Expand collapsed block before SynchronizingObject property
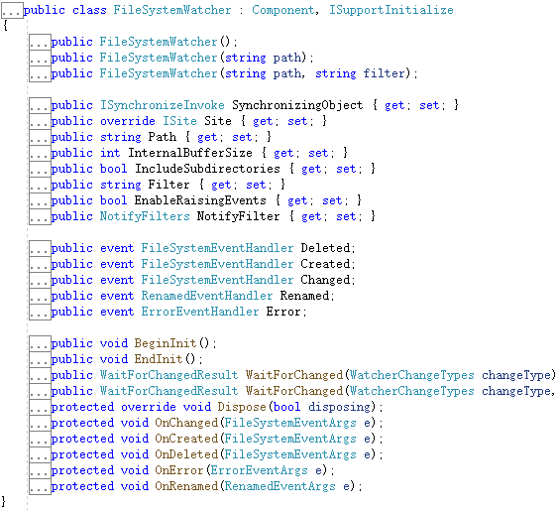 click(40, 105)
